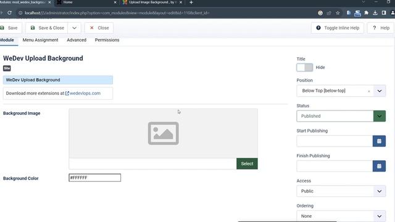The width and height of the screenshot is (395, 222).
Task: Open the Ordering None dropdown
Action: click(x=341, y=216)
